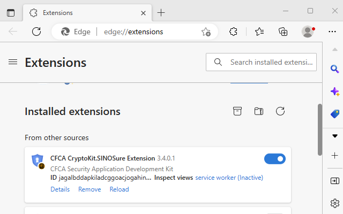
Task: Open the Collections toolbar icon
Action: (x=284, y=32)
